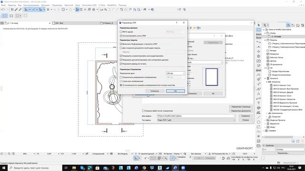
Task: Open the Project Map in Navigator
Action: [x=288, y=25]
